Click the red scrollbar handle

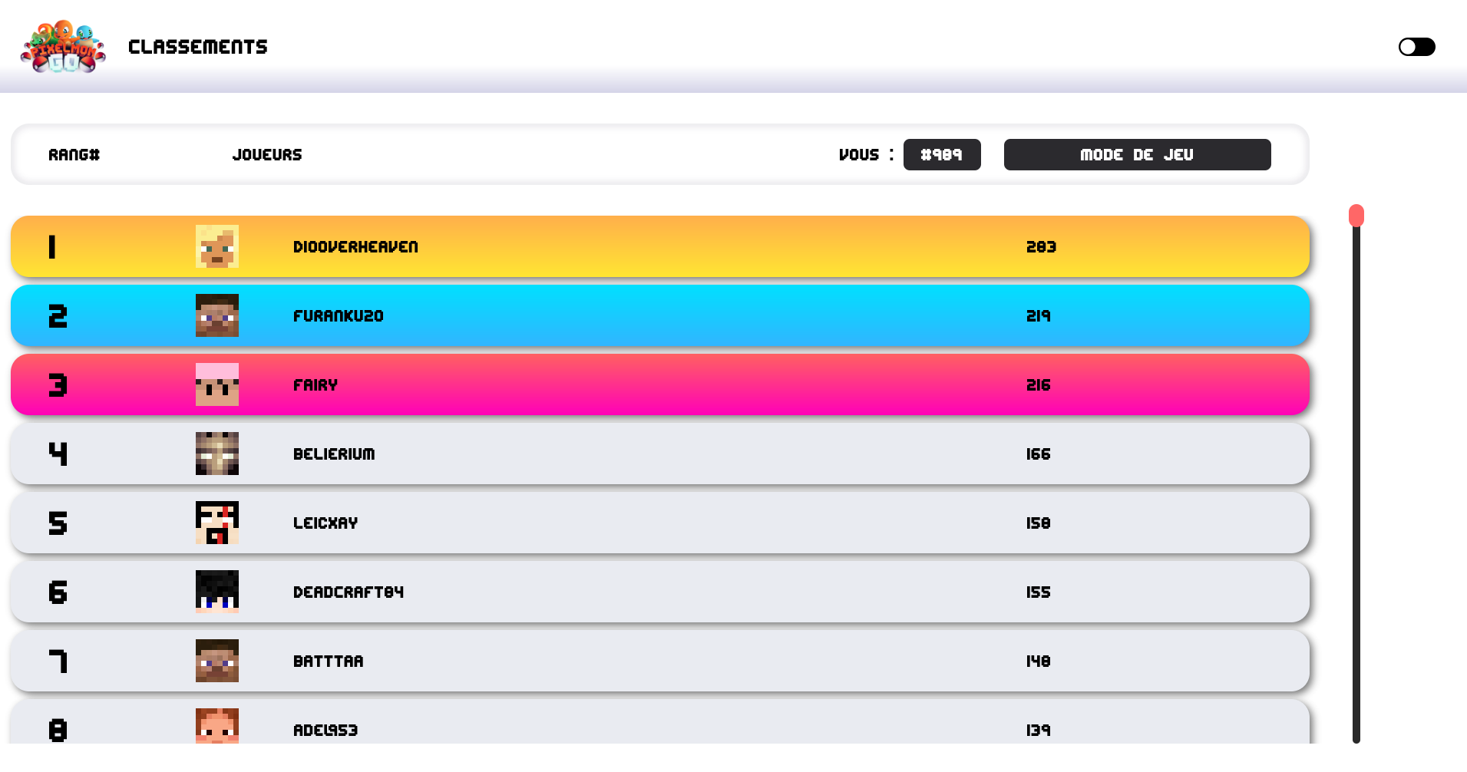(1356, 216)
